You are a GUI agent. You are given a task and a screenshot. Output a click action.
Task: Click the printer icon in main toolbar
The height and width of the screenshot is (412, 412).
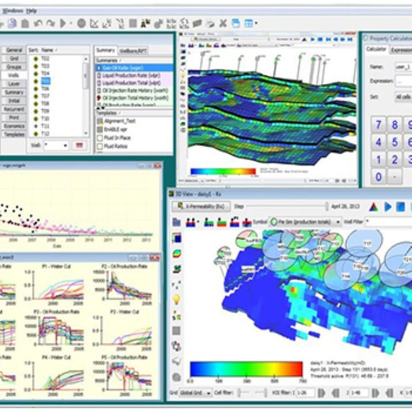pyautogui.click(x=210, y=24)
